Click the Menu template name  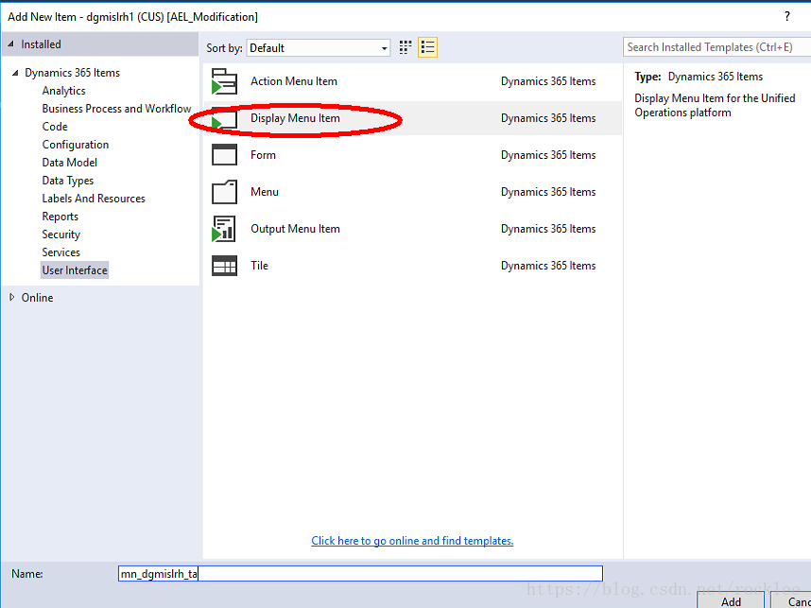click(265, 192)
